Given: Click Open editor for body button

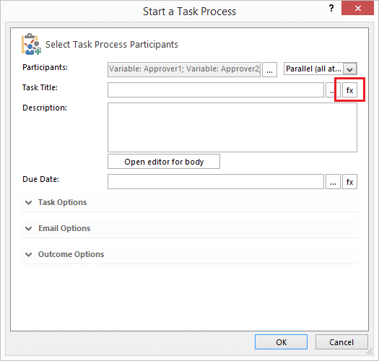Looking at the screenshot, I should [x=164, y=161].
